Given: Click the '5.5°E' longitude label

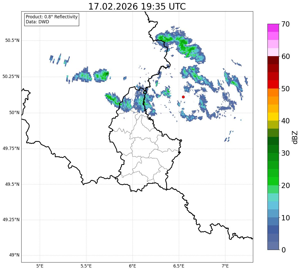Looking at the screenshot, I should coord(86,266).
